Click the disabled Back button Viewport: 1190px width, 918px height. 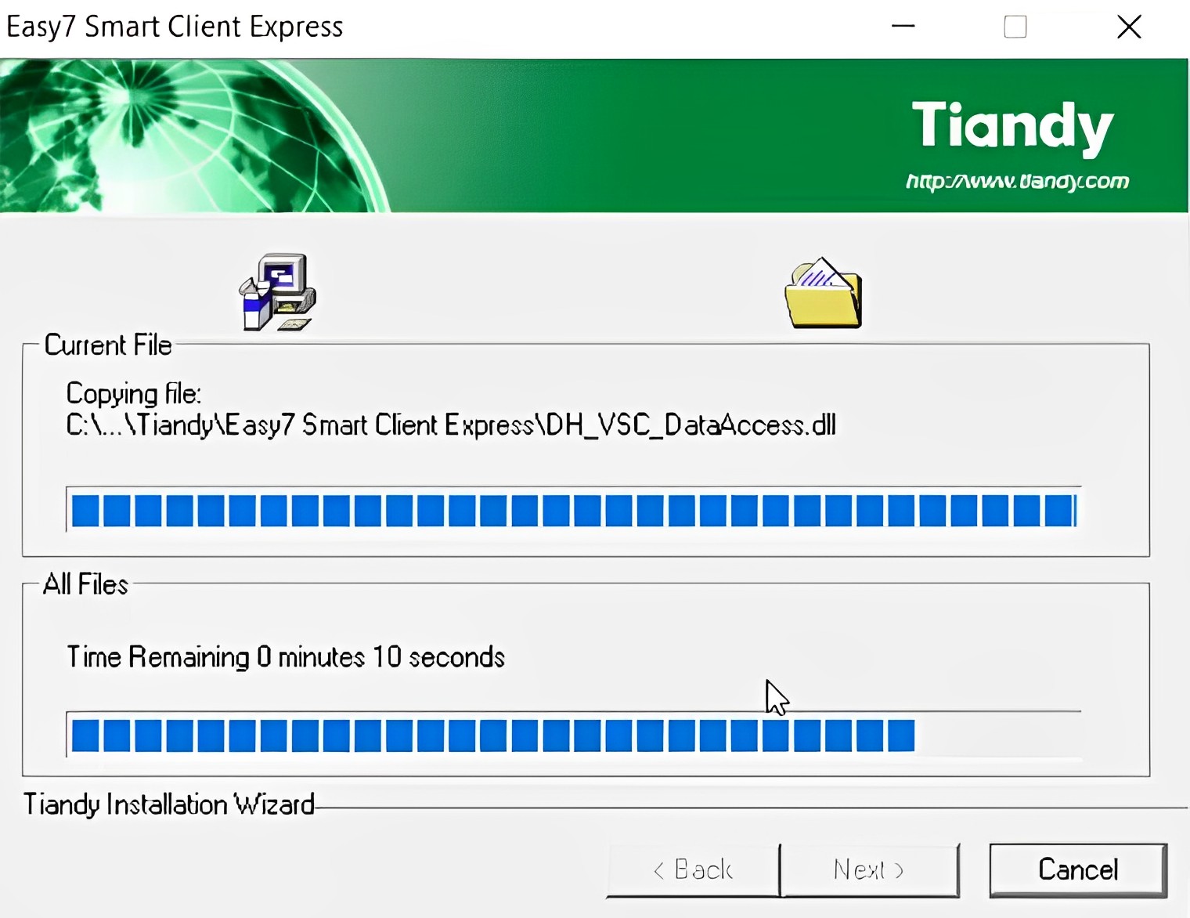click(x=693, y=870)
